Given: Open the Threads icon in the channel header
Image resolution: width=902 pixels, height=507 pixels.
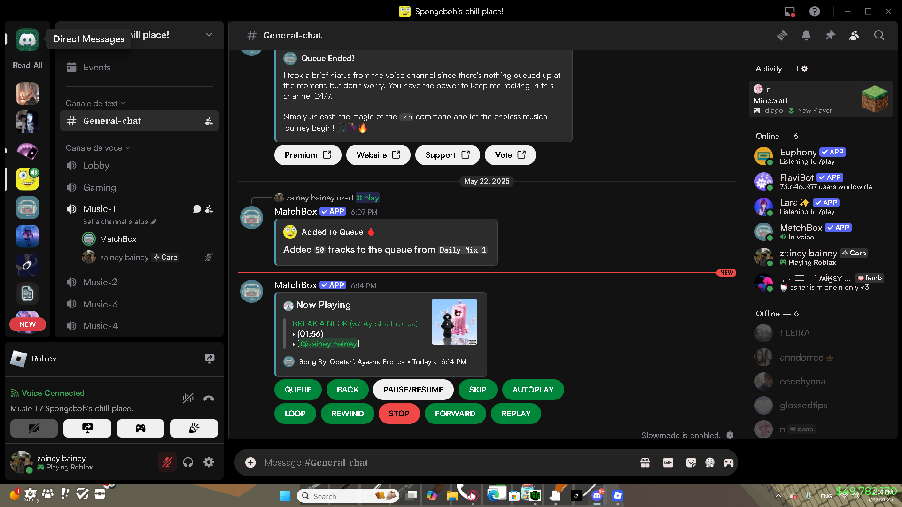Looking at the screenshot, I should coord(782,35).
